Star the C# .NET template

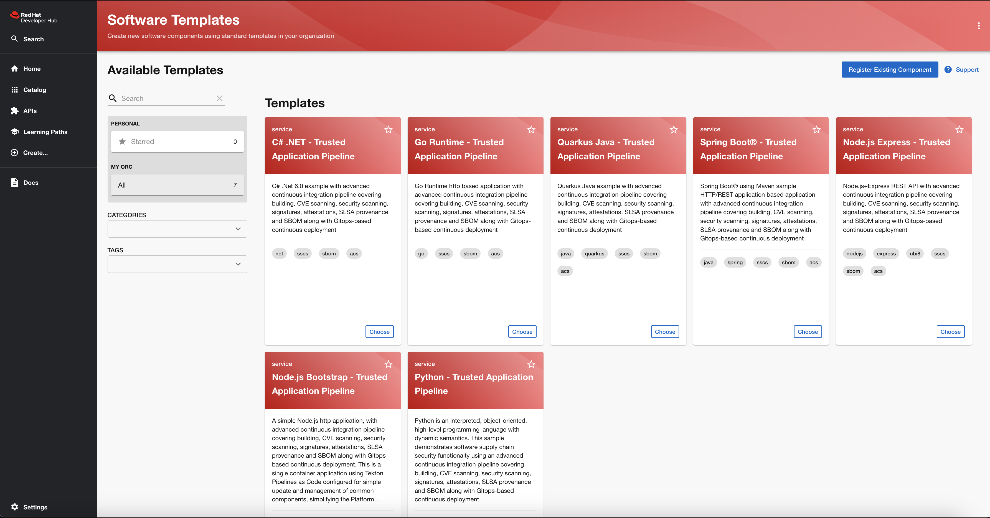(x=388, y=130)
